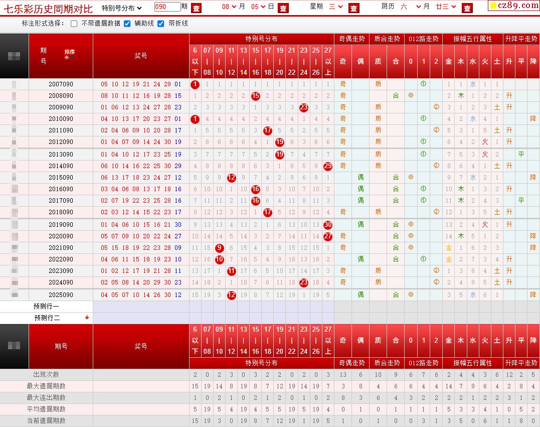This screenshot has height=427, width=540.
Task: Click the 预测行一 row label
Action: [46, 307]
